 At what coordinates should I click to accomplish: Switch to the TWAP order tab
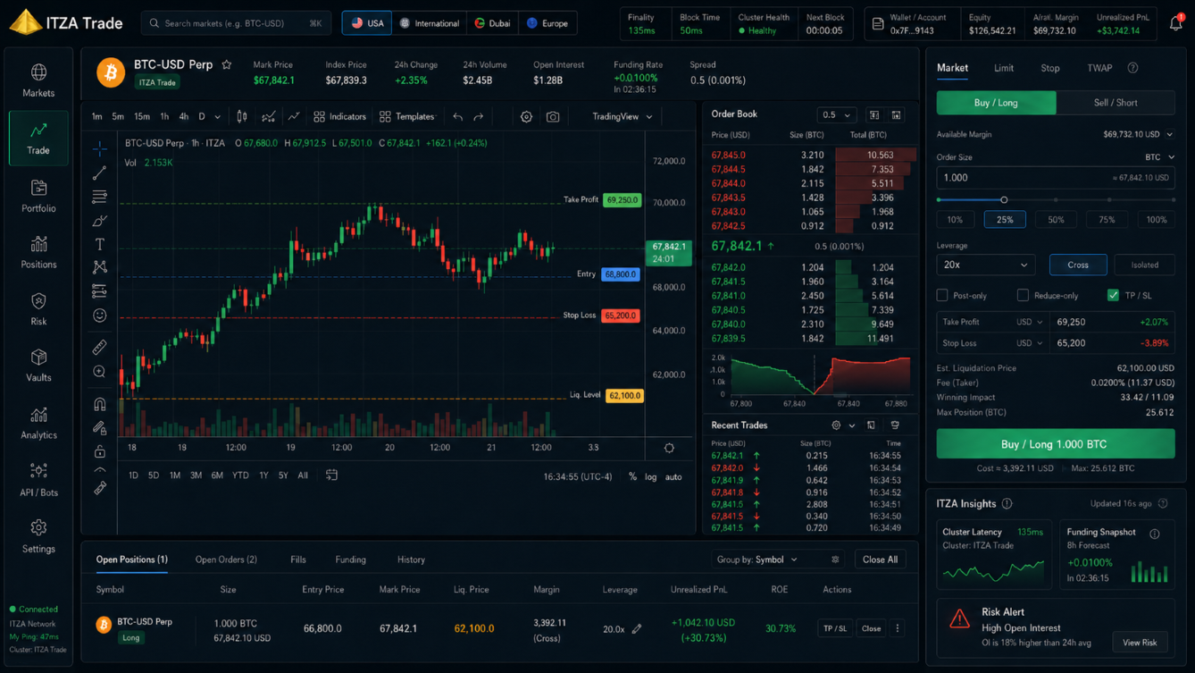(1099, 68)
